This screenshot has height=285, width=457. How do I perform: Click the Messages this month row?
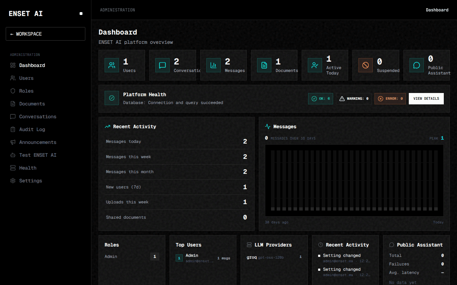click(x=176, y=172)
